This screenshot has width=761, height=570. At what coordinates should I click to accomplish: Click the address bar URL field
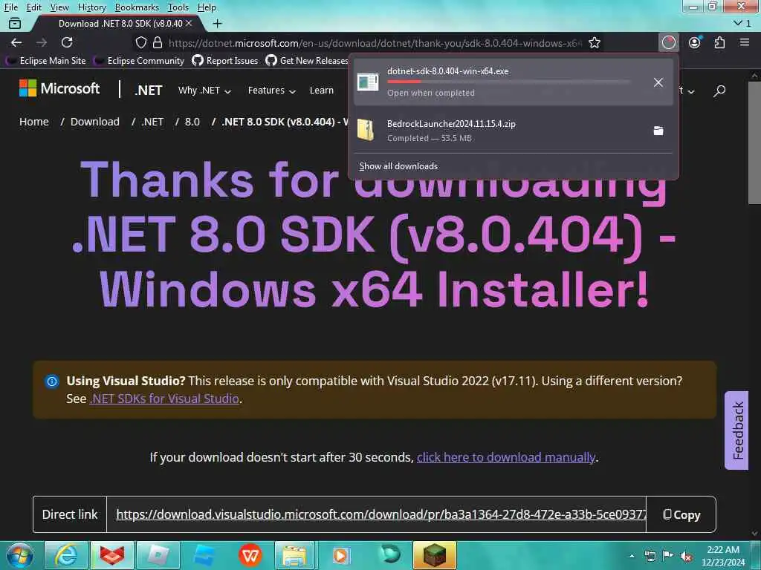pyautogui.click(x=375, y=42)
